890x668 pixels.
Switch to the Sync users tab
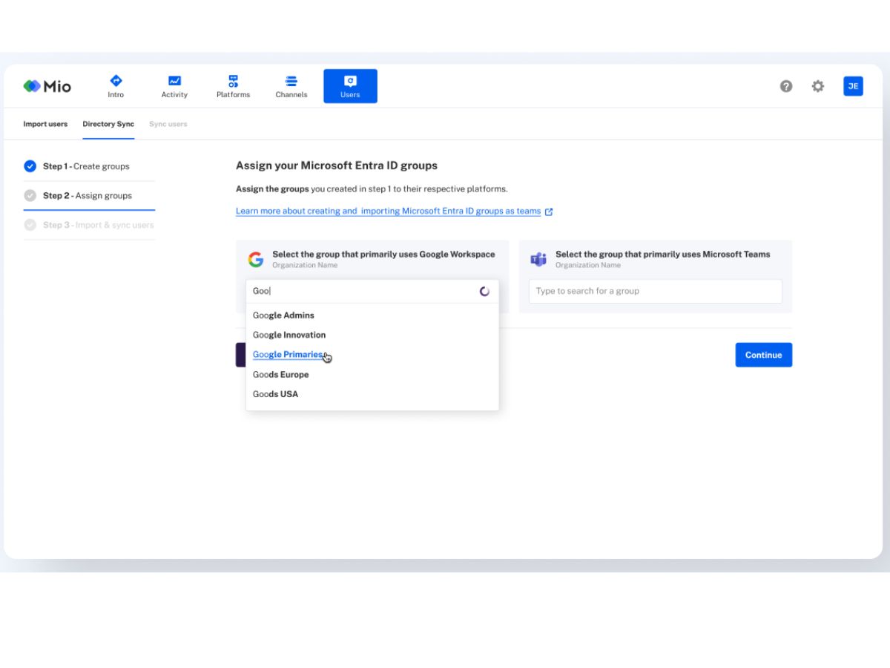click(168, 124)
